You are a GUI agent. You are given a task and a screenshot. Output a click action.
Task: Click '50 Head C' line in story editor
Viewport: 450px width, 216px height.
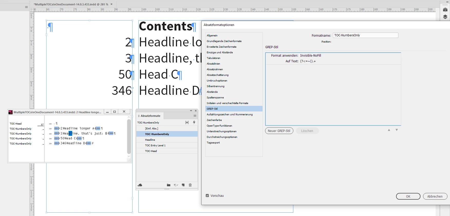(69, 138)
